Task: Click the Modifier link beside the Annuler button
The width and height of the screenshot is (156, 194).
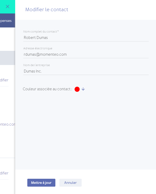Action: pyautogui.click(x=4, y=173)
